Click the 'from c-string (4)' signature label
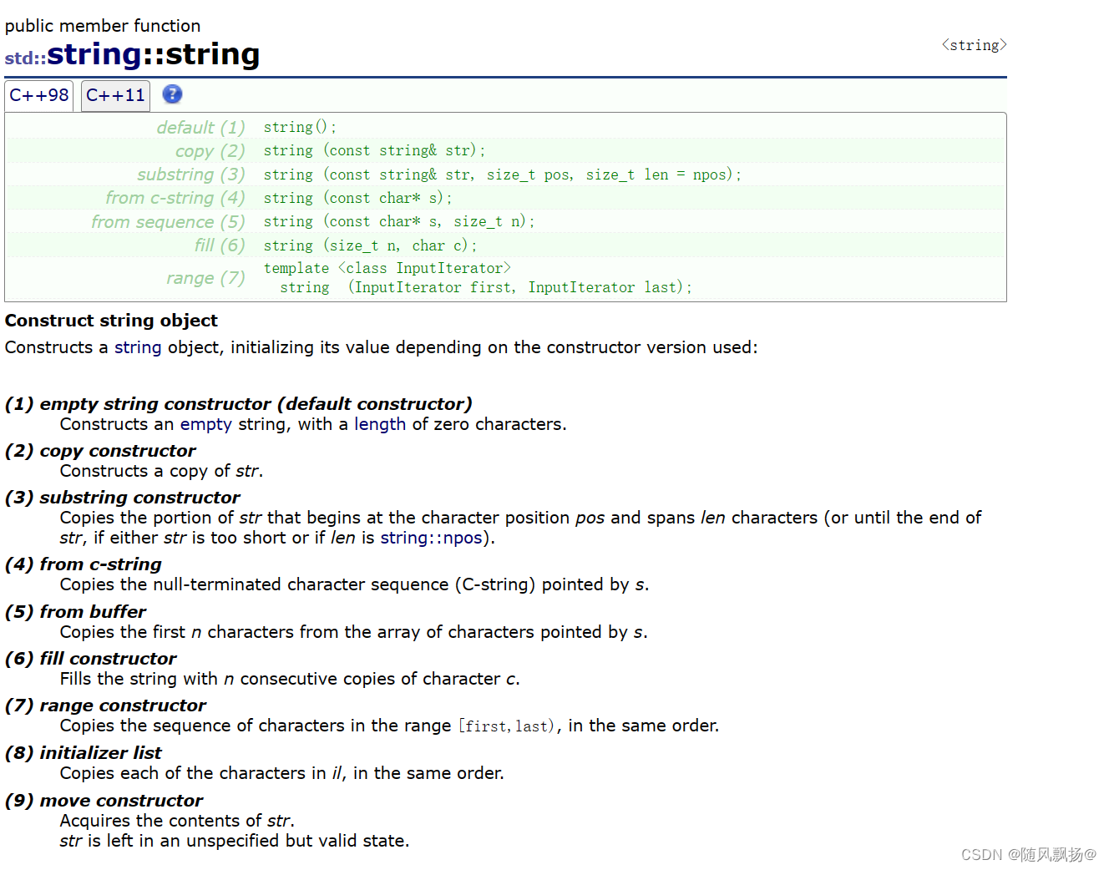This screenshot has width=1109, height=870. click(x=175, y=198)
